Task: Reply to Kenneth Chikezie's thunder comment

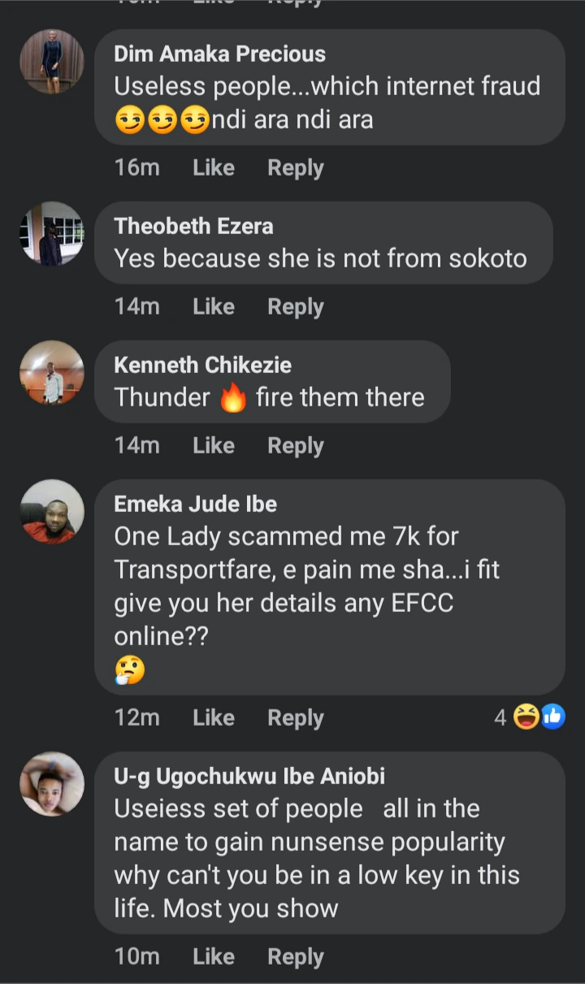Action: pyautogui.click(x=296, y=446)
